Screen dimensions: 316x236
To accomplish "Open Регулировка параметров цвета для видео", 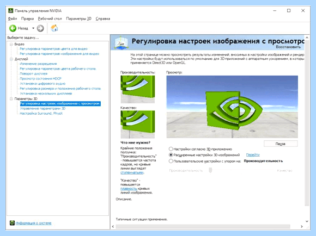I will click(x=53, y=49).
